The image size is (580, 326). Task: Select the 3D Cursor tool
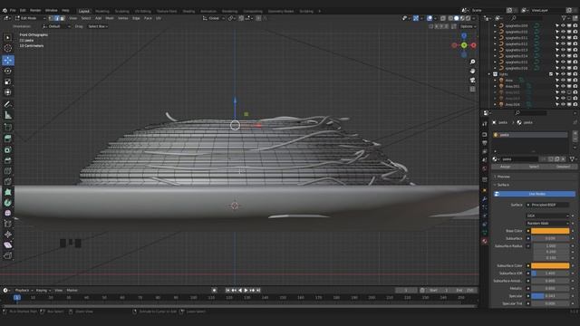[x=8, y=48]
